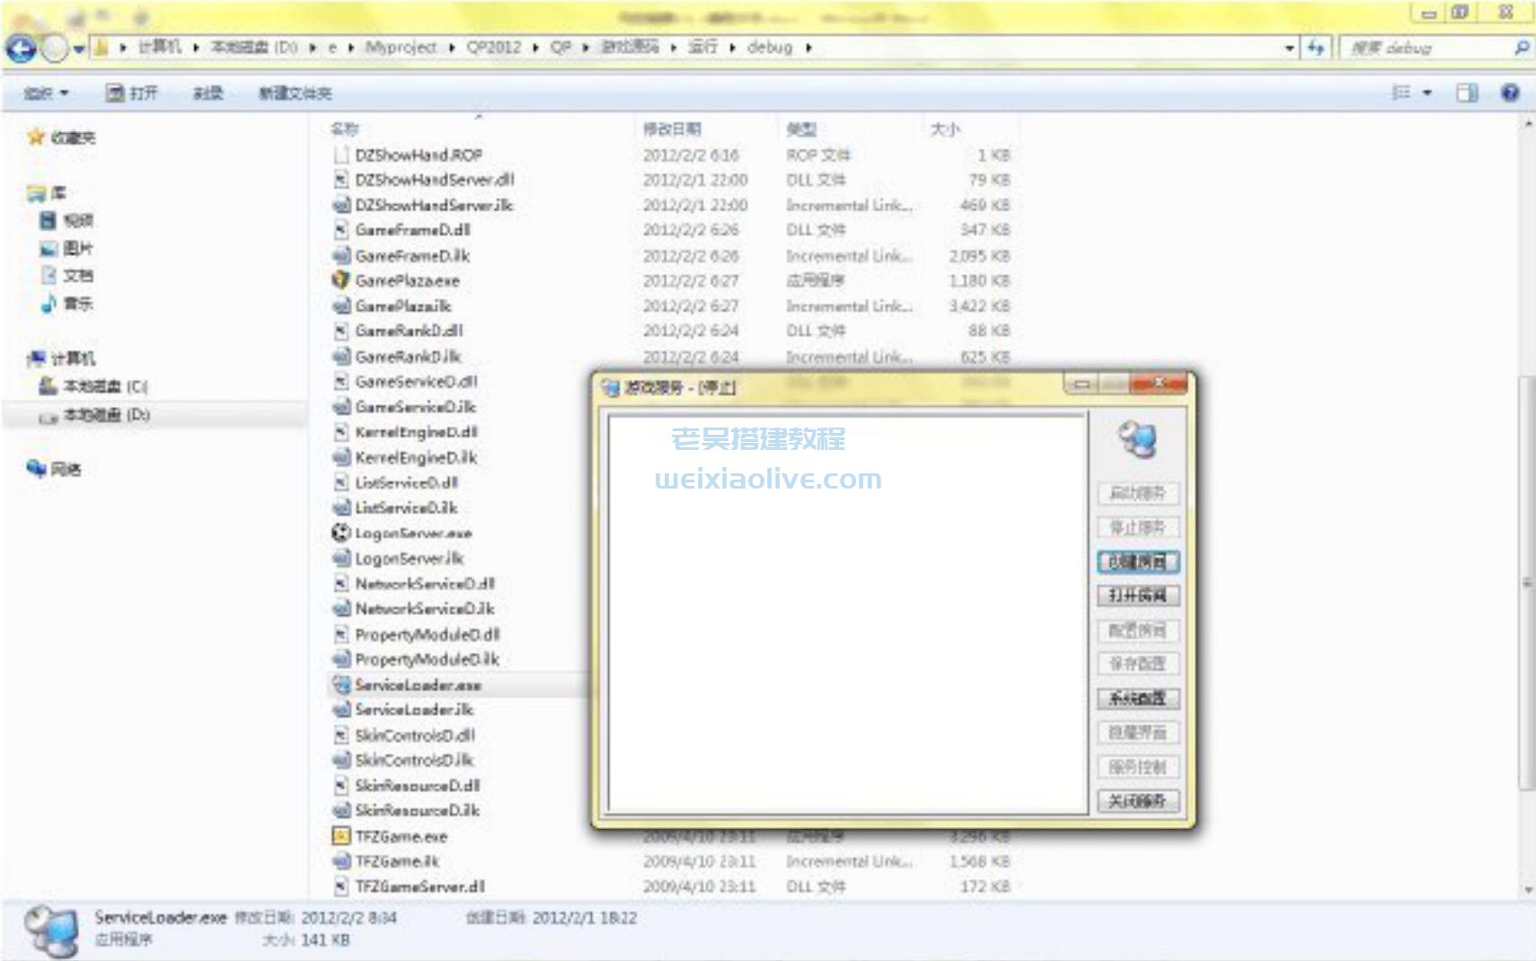
Task: Click the back navigation arrow
Action: pos(21,48)
